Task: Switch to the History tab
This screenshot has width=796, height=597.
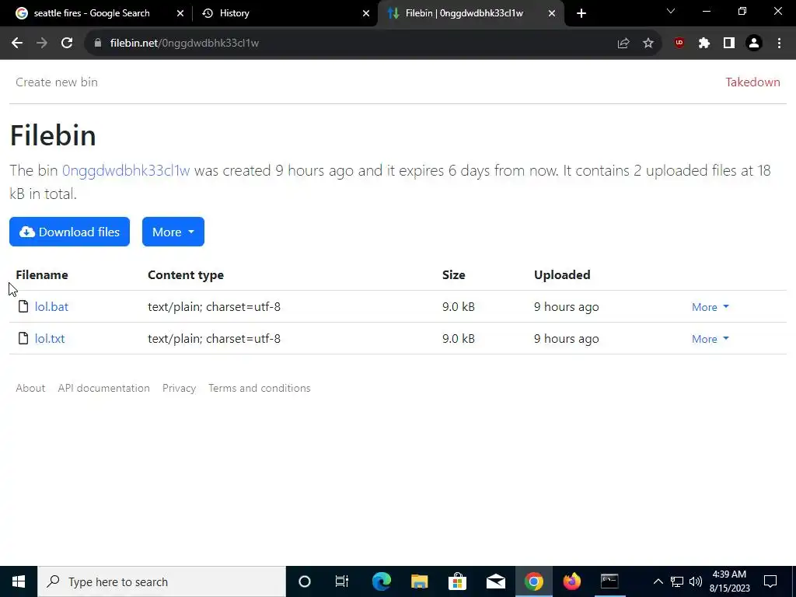Action: (233, 13)
